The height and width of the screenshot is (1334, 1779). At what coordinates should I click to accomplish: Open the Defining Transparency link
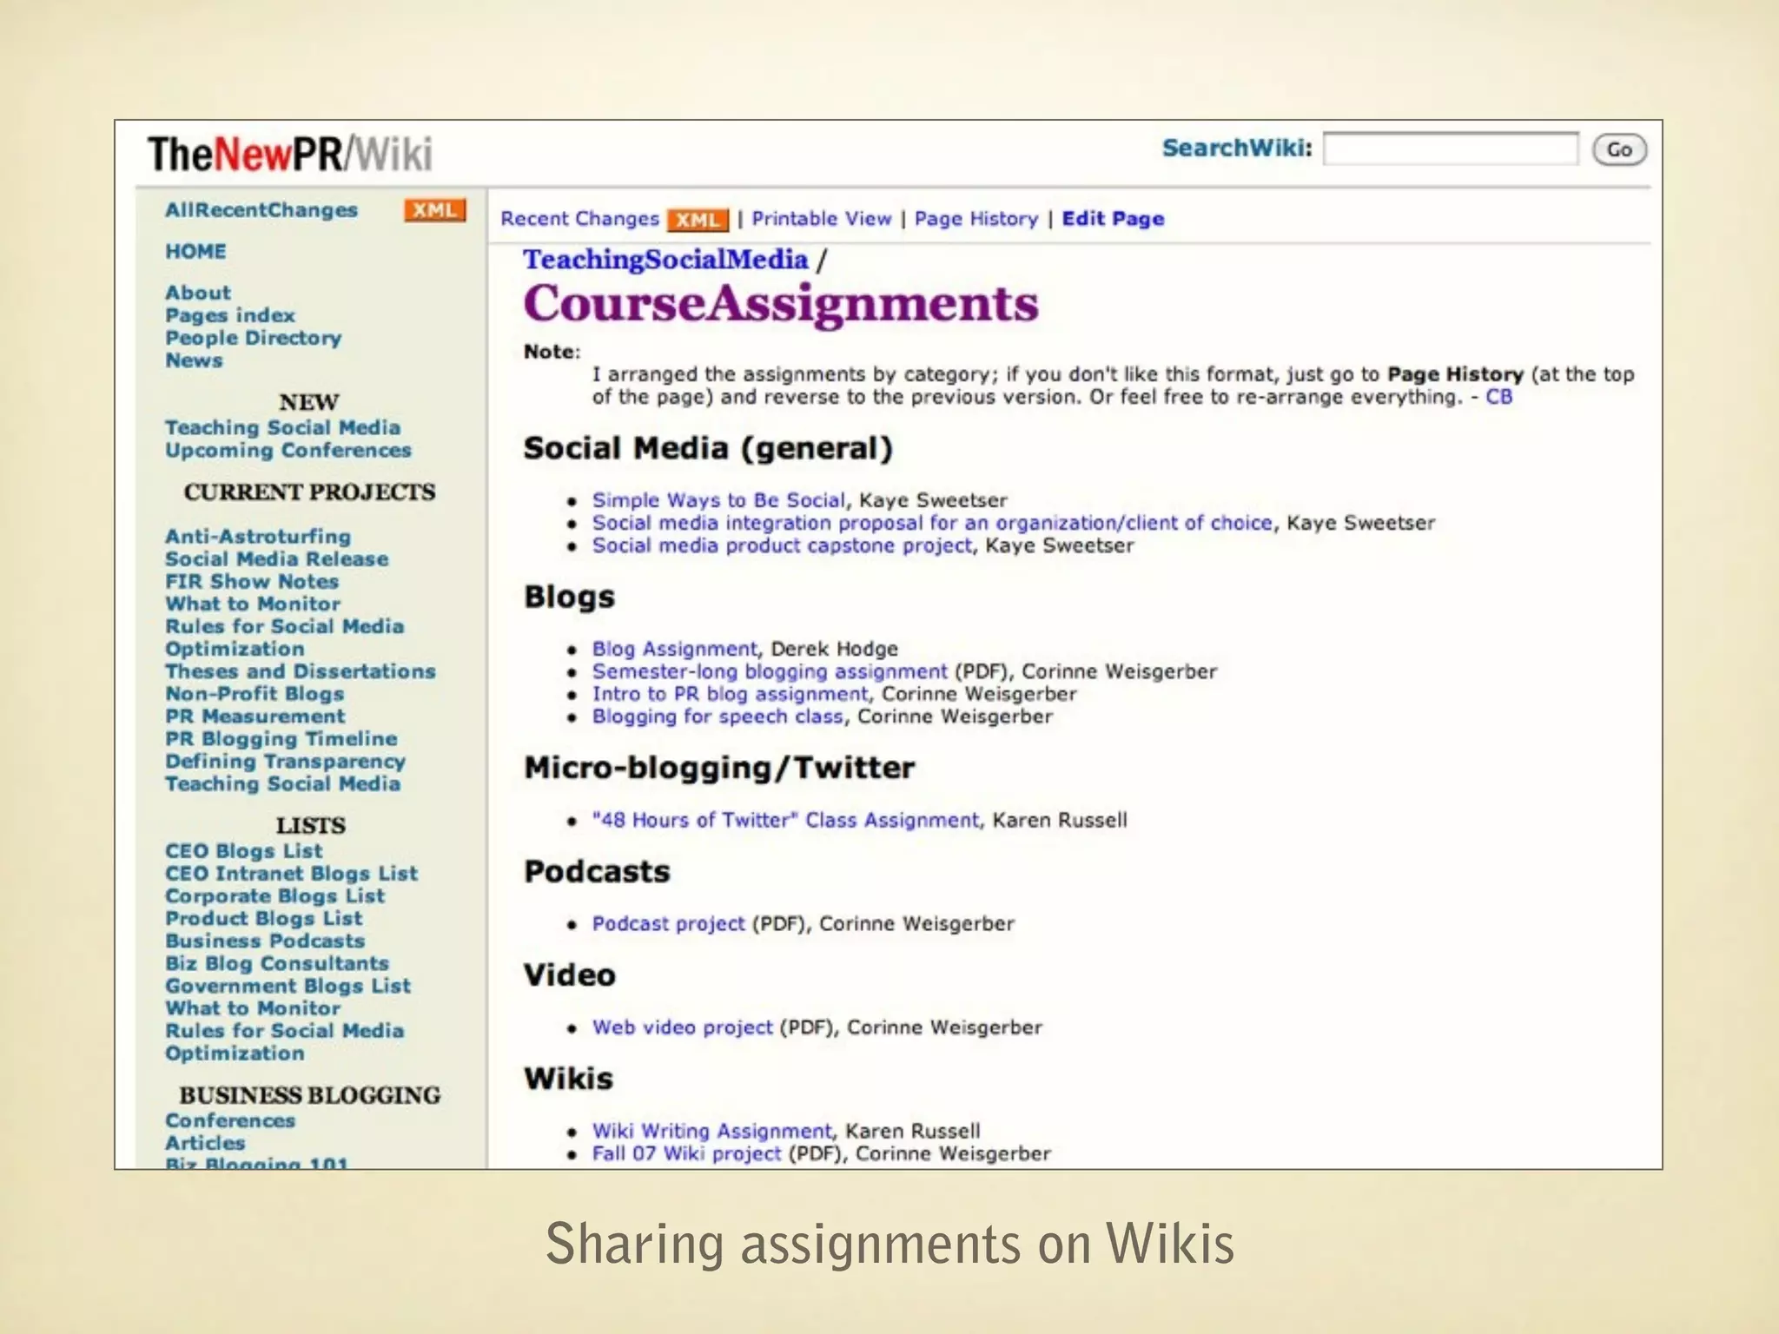click(x=285, y=762)
